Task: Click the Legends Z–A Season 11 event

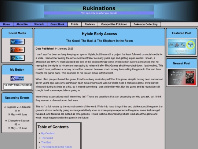Action: click(x=17, y=109)
